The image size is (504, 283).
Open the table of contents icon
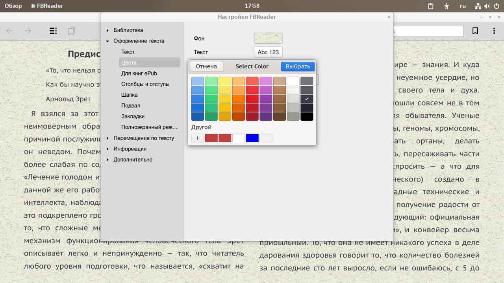click(x=53, y=31)
